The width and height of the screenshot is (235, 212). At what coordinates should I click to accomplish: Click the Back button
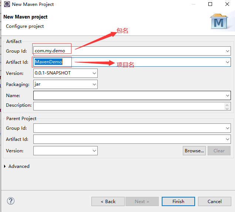tap(108, 202)
